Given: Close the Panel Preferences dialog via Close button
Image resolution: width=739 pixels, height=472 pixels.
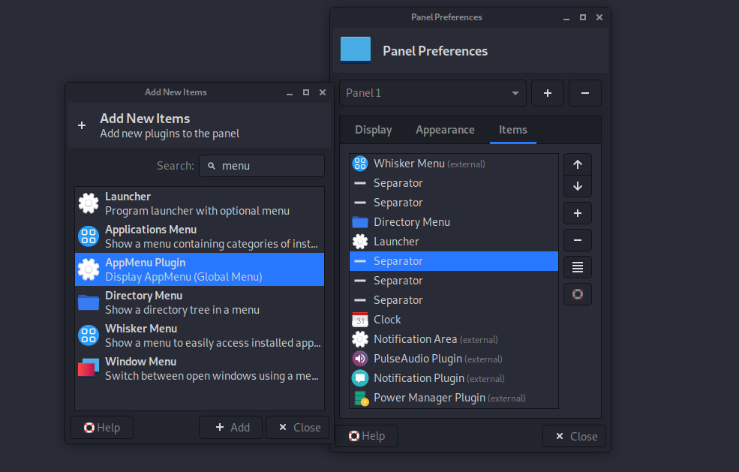Looking at the screenshot, I should point(574,436).
